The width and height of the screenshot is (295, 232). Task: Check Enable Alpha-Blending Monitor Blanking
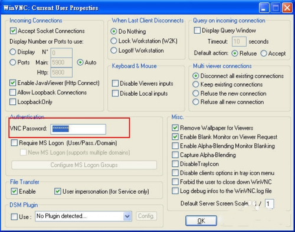[x=175, y=146]
